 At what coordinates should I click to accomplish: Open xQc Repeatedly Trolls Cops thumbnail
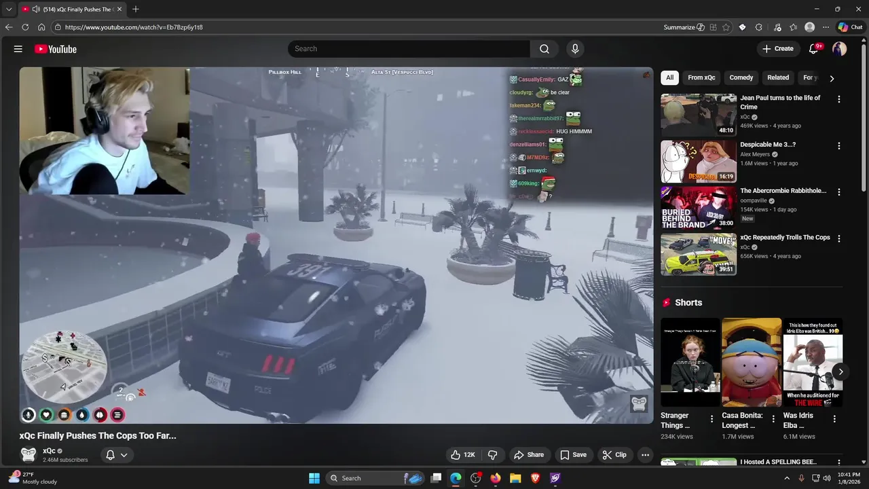coord(699,254)
